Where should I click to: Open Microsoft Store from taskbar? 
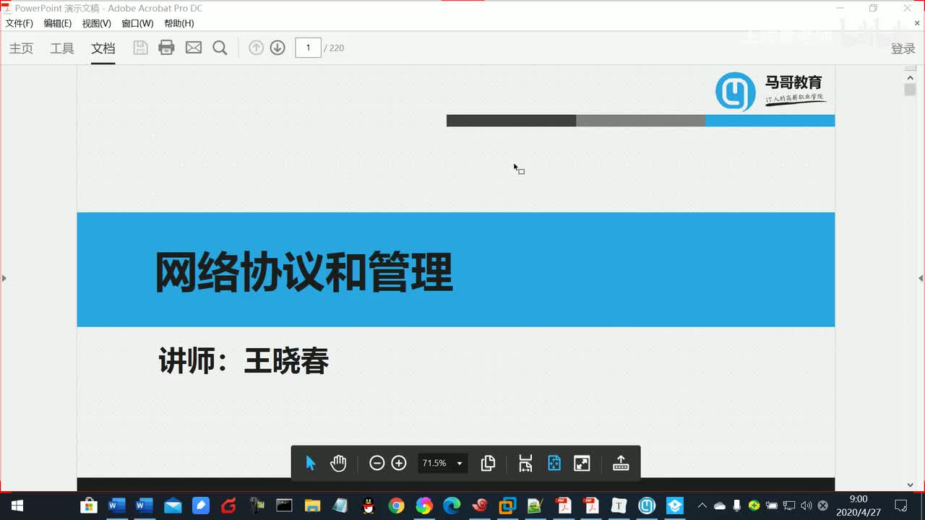(89, 506)
